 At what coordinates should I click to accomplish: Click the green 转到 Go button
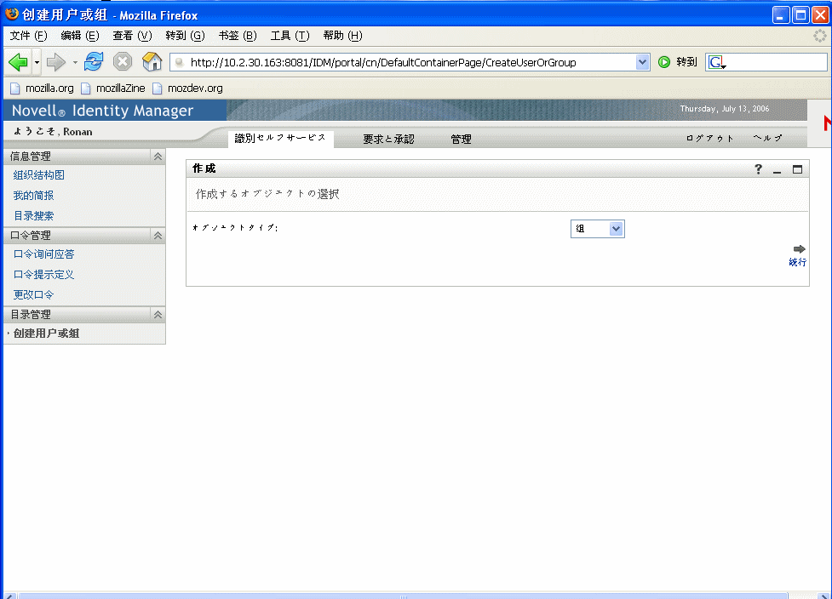[x=678, y=62]
